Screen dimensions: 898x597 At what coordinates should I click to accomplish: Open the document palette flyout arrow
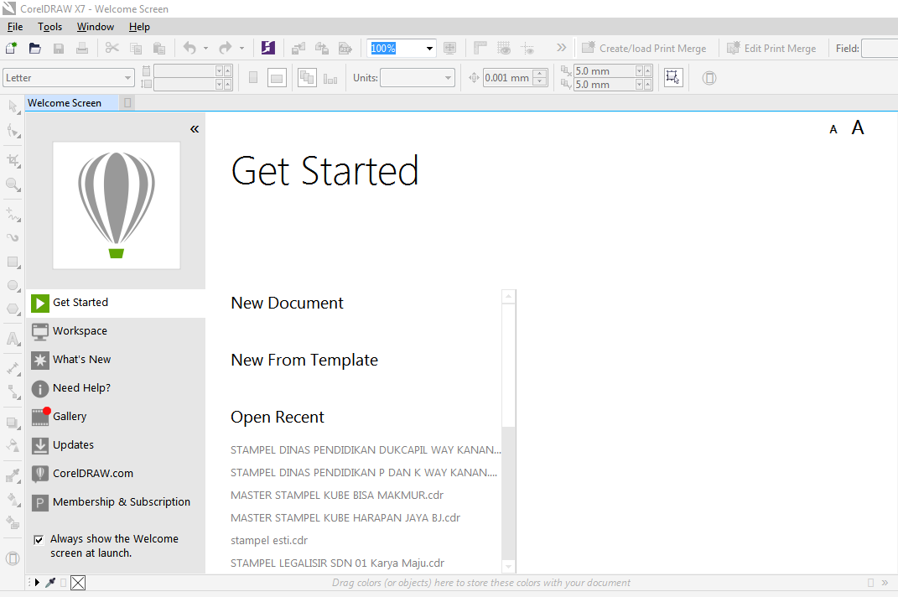tap(37, 583)
